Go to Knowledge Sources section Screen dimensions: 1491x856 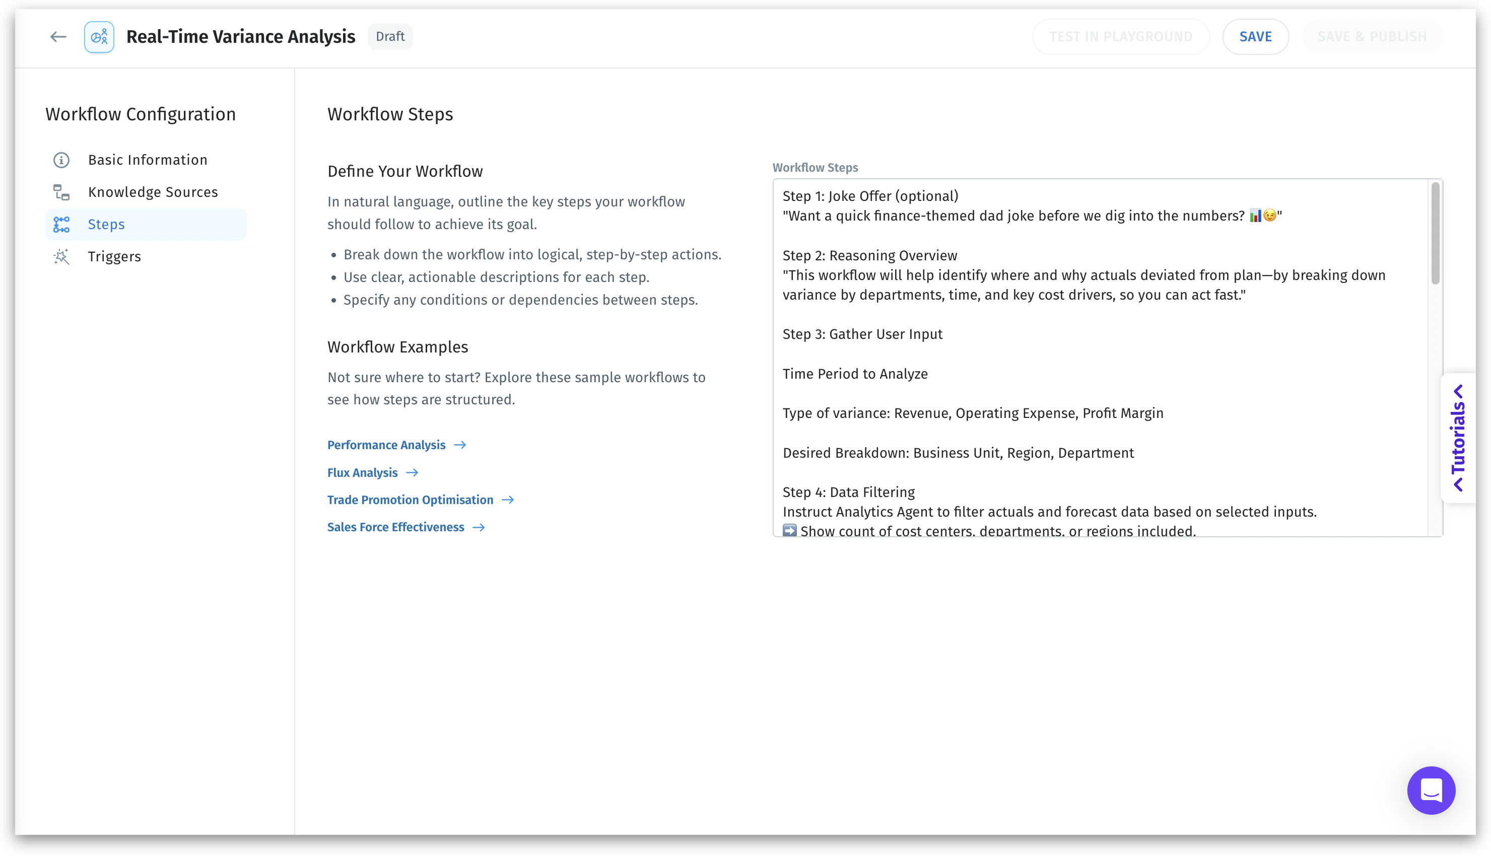click(x=153, y=192)
